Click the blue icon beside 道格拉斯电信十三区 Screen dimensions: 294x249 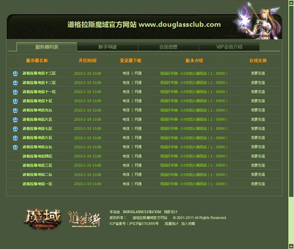[x=15, y=73]
